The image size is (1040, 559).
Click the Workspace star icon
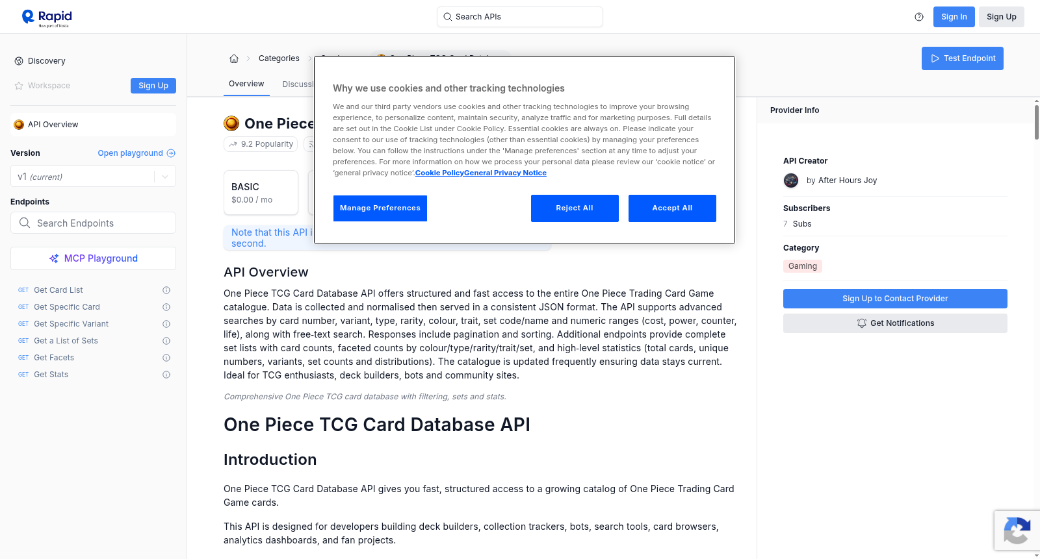(x=19, y=86)
